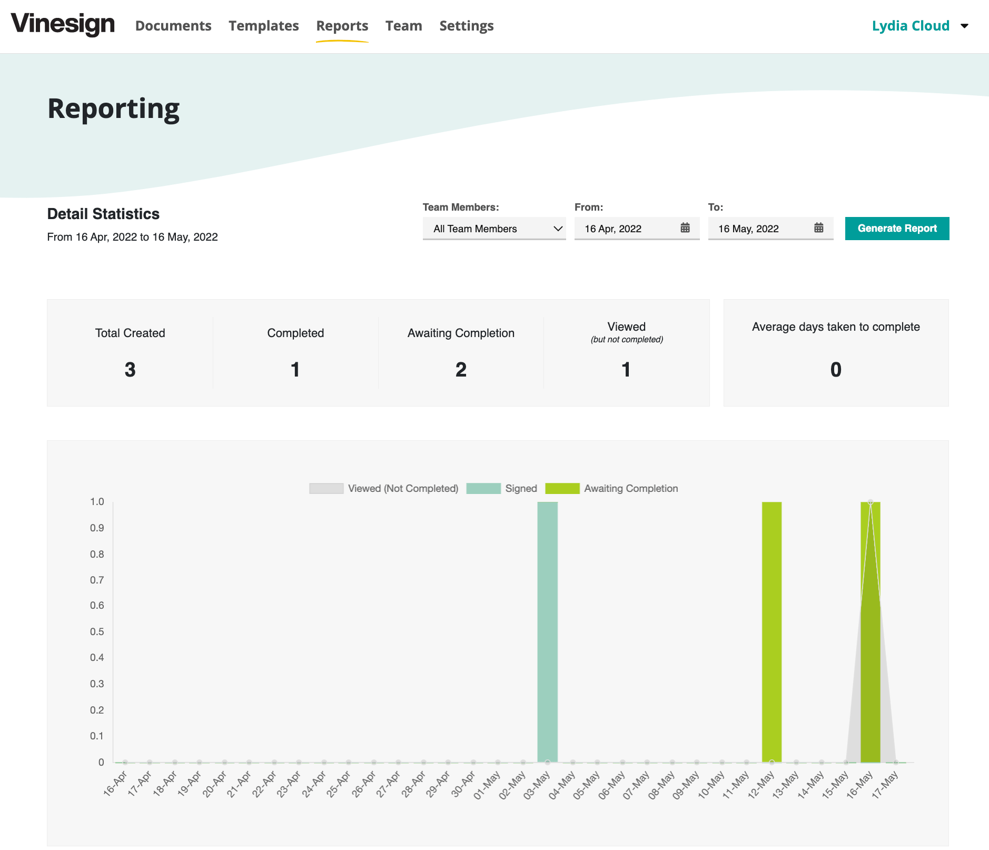Viewport: 989px width, 850px height.
Task: Click the teal Signed bar on 03-May
Action: coord(547,632)
